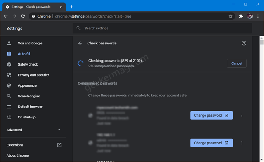This screenshot has width=264, height=162.
Task: Close the Settings – Check passwords tab
Action: click(x=61, y=7)
